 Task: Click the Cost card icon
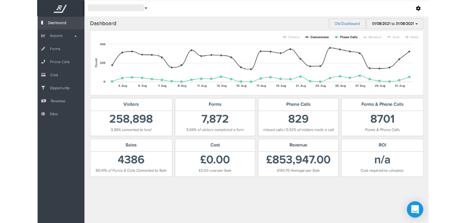(43, 75)
